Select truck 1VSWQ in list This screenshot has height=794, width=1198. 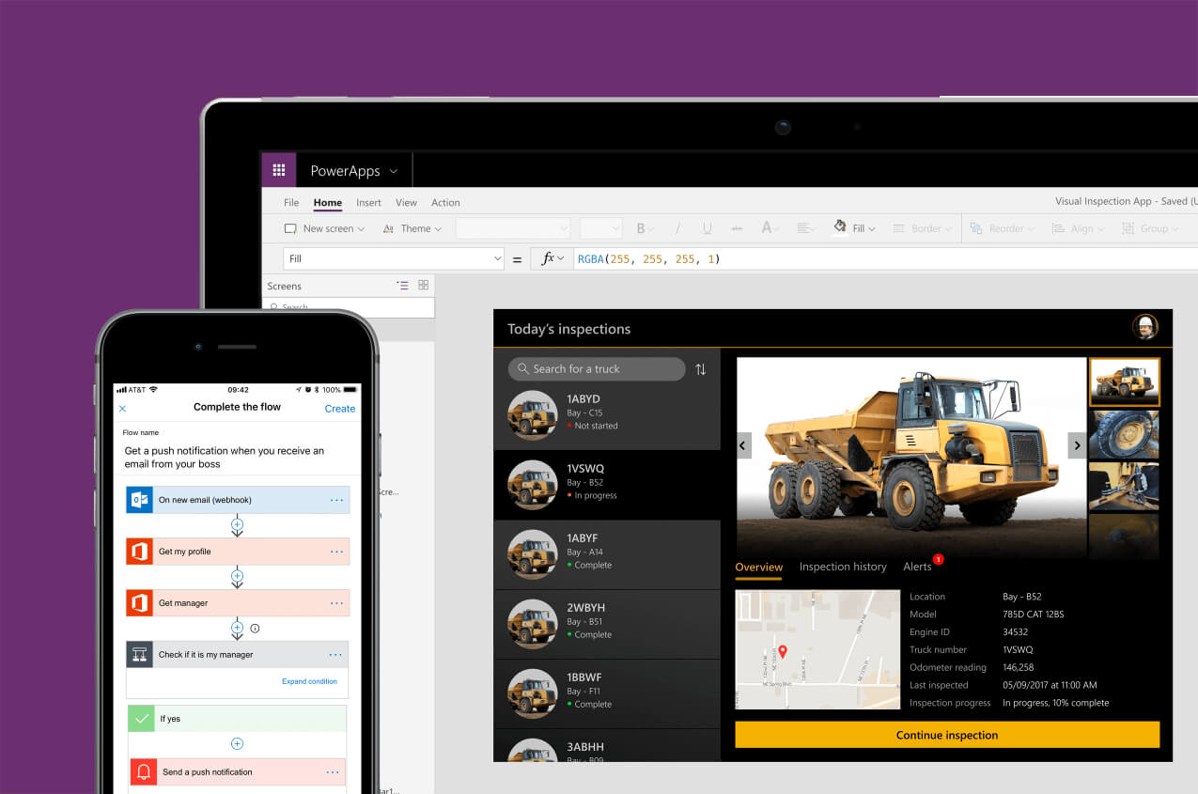click(607, 485)
